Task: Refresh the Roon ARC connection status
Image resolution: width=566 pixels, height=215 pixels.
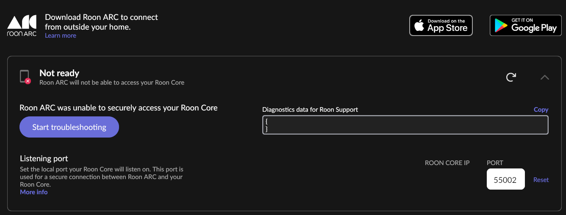Action: (x=511, y=77)
